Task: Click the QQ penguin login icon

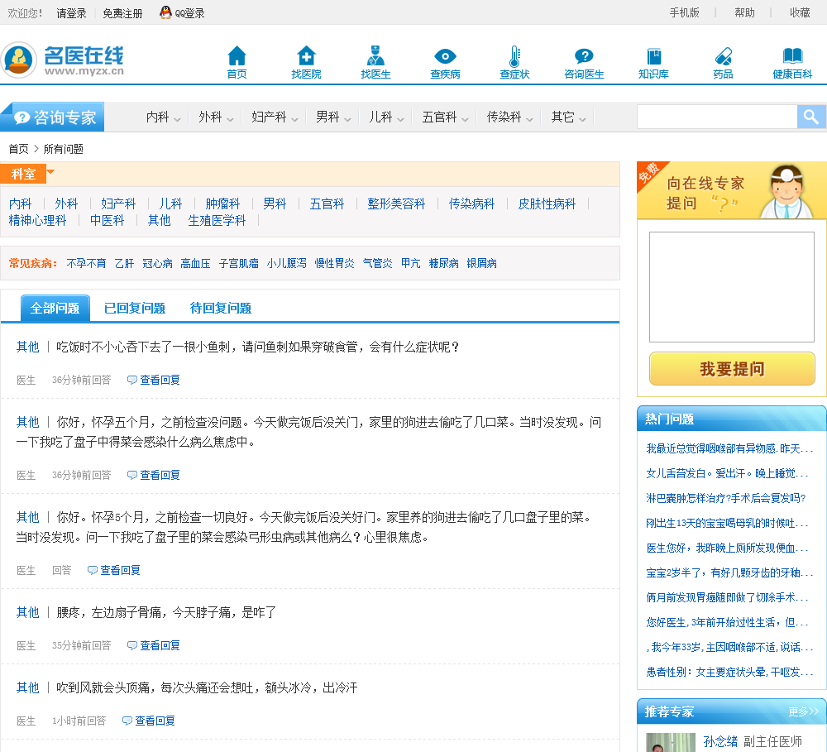Action: 165,12
